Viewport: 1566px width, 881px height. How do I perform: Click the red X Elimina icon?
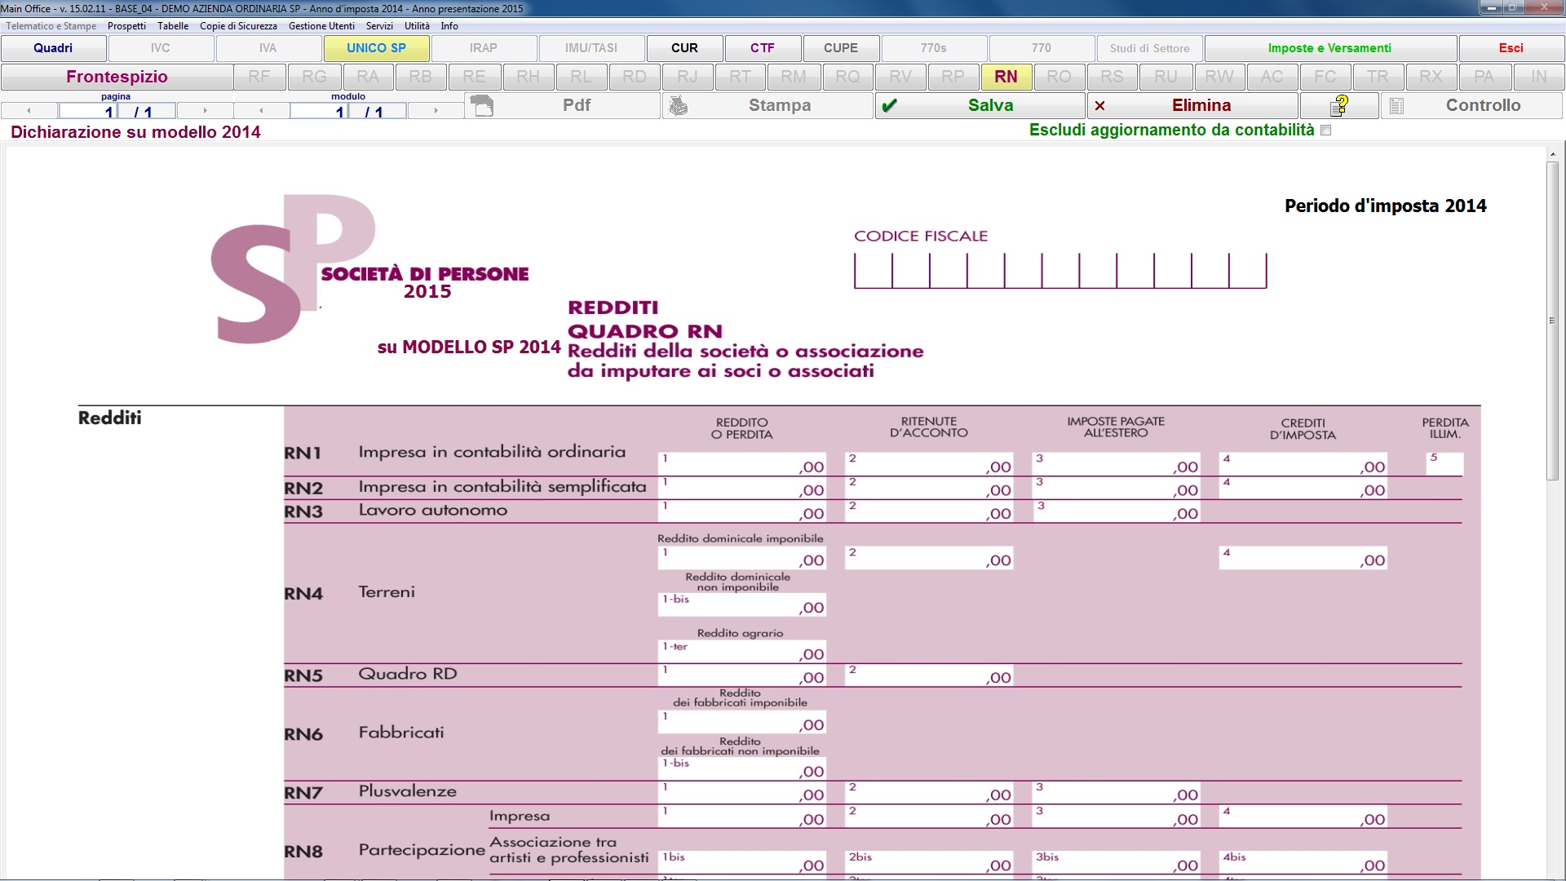pos(1099,105)
